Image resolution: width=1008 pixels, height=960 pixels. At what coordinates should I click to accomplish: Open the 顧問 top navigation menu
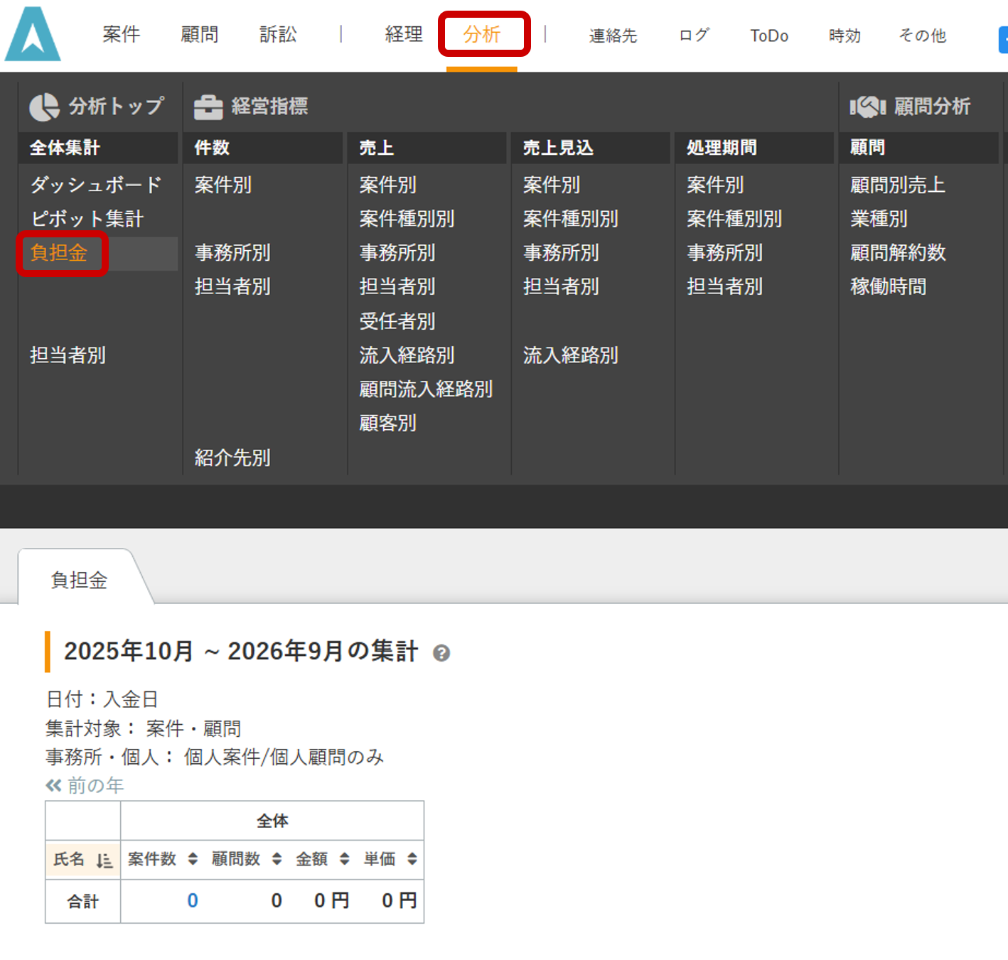coord(199,34)
